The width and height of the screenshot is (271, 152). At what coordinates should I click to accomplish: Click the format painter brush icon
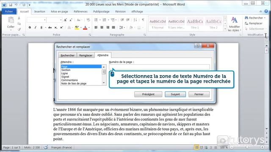tap(19, 29)
